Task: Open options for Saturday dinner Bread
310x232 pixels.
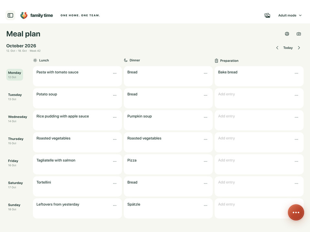Action: (206, 183)
